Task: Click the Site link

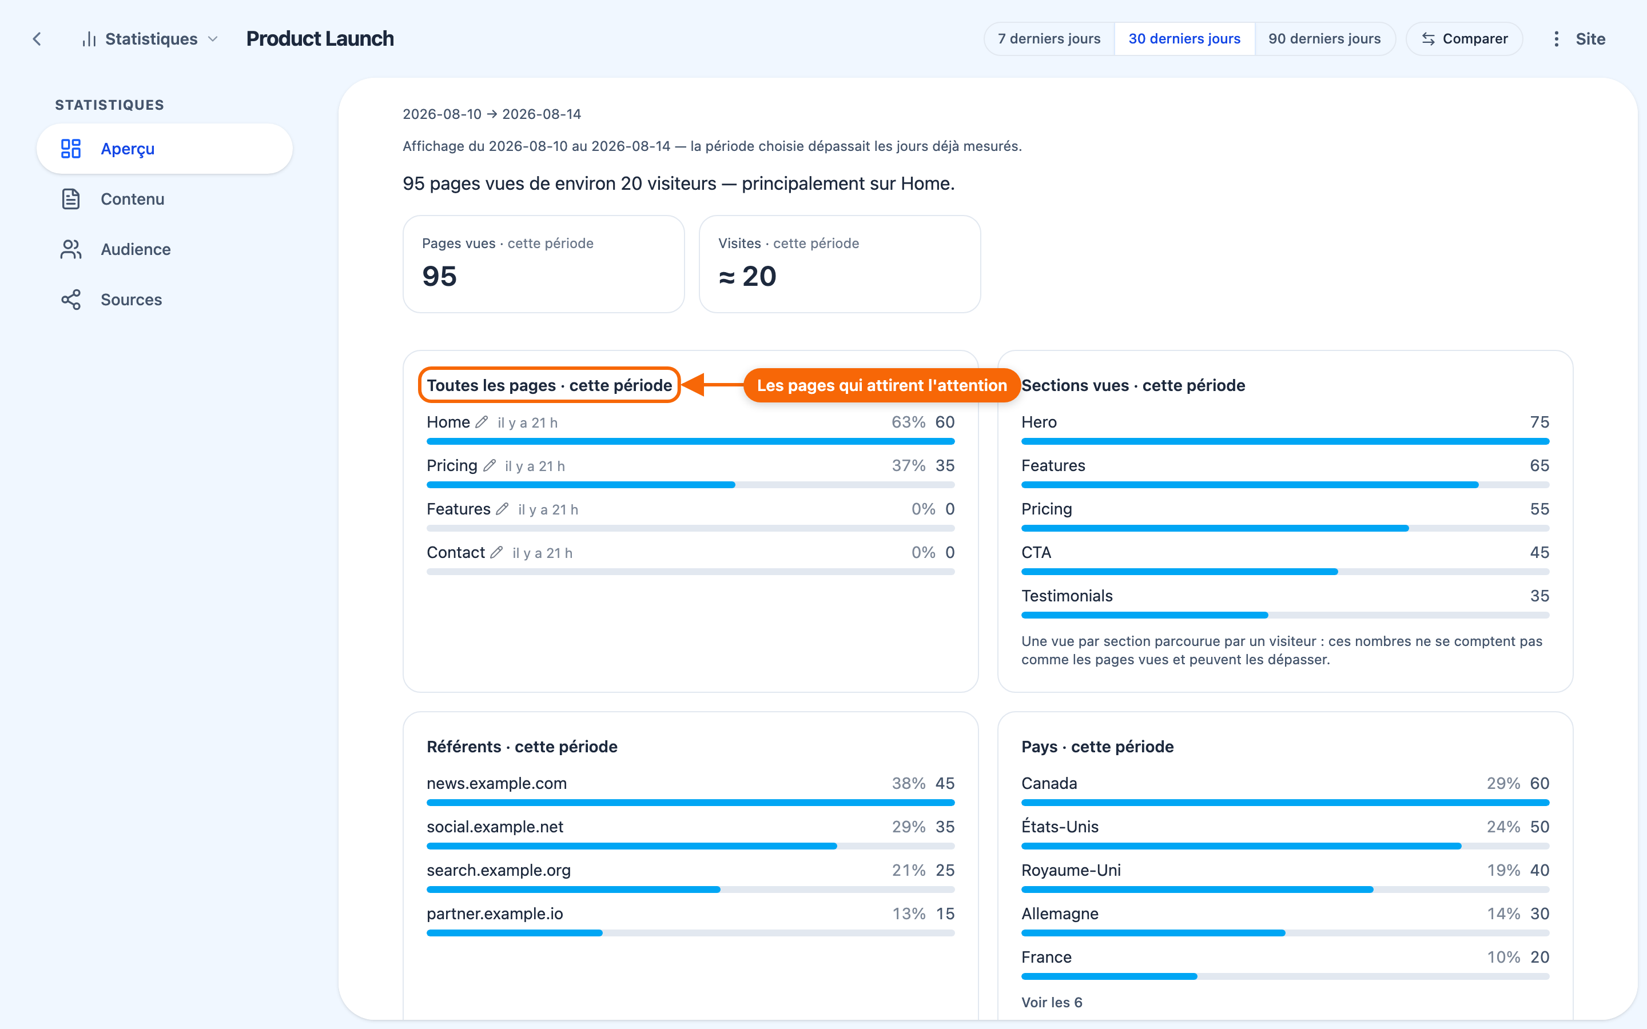Action: [1590, 39]
